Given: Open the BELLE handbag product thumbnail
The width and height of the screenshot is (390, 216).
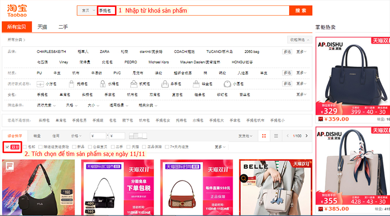Looking at the screenshot, I should (x=275, y=187).
